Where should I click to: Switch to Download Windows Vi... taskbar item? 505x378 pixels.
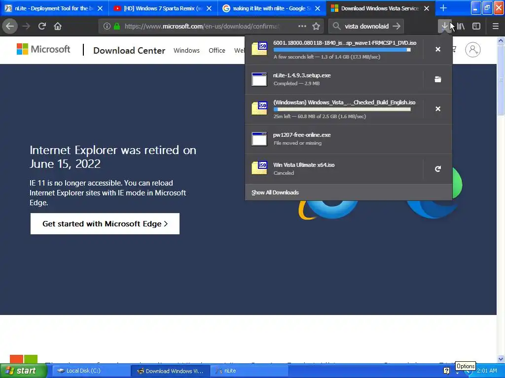point(171,371)
